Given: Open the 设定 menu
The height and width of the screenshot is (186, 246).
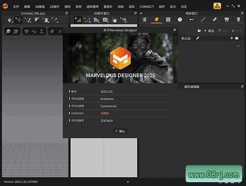Looking at the screenshot, I should point(184,7).
